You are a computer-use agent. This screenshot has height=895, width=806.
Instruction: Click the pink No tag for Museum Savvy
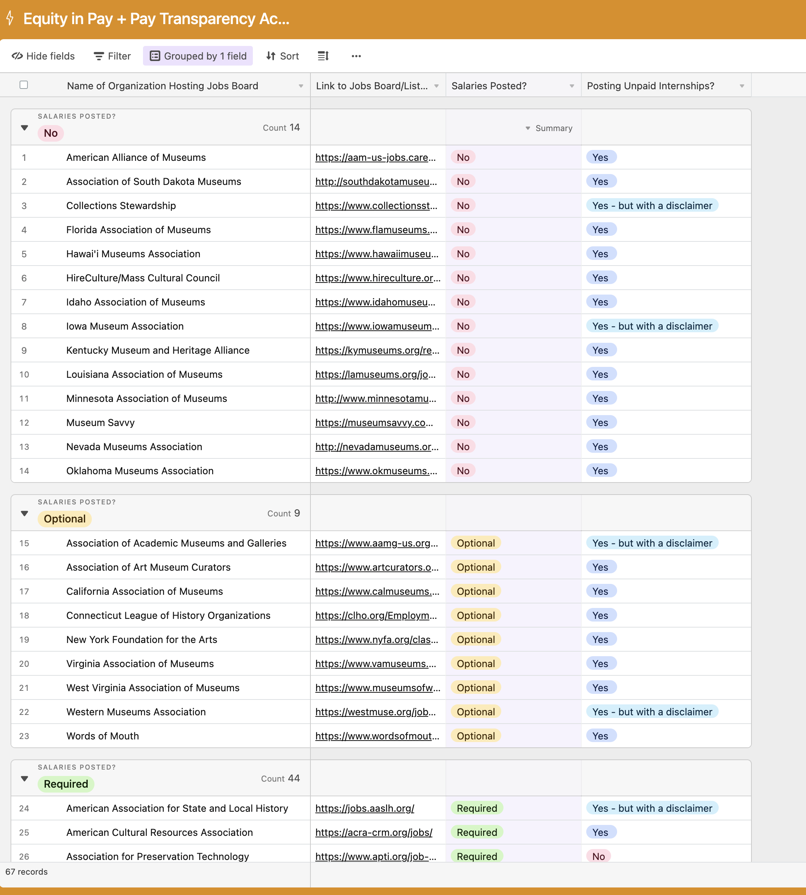click(463, 423)
